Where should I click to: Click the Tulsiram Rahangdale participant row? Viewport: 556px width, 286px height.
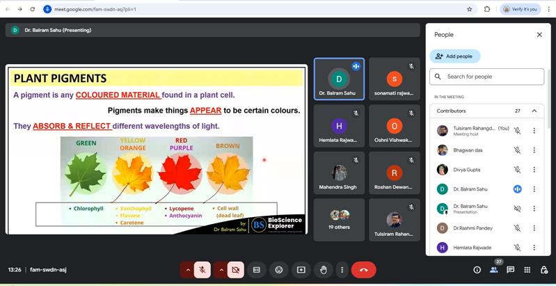[486, 130]
